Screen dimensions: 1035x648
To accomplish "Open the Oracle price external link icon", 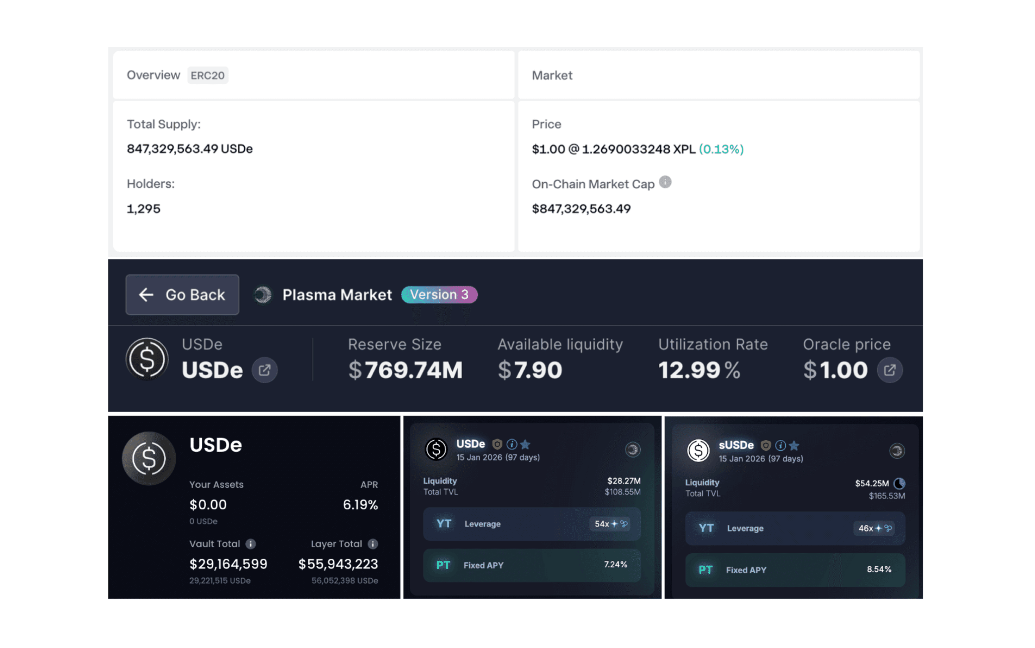I will pyautogui.click(x=889, y=370).
